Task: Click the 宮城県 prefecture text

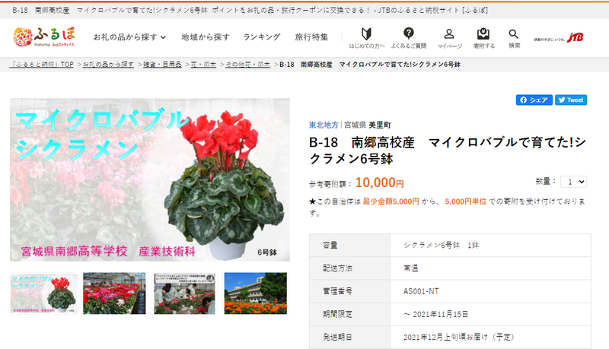Action: coord(355,125)
